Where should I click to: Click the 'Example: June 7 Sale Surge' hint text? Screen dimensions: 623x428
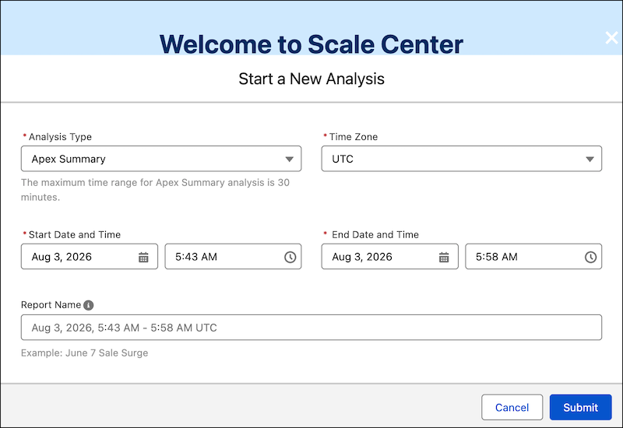(85, 353)
